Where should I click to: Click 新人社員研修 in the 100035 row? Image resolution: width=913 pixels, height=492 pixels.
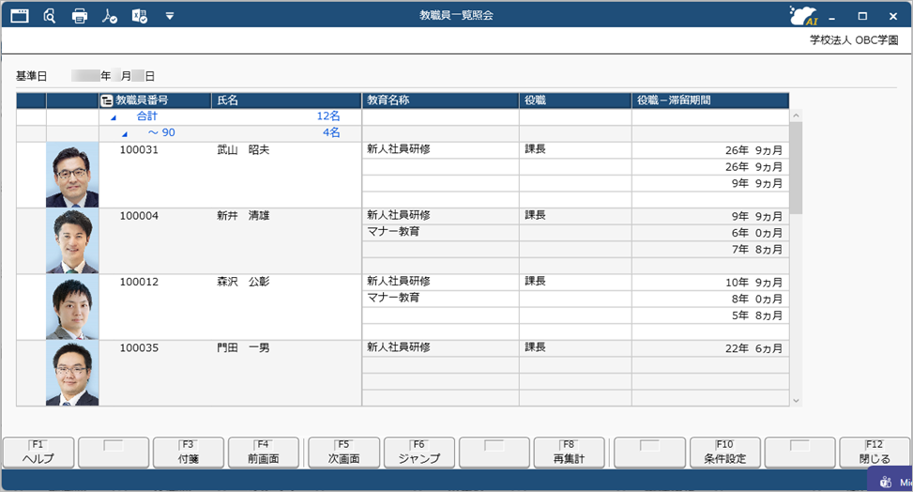pyautogui.click(x=399, y=347)
